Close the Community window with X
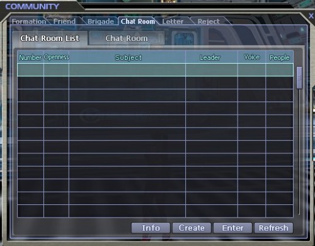 [x=311, y=16]
